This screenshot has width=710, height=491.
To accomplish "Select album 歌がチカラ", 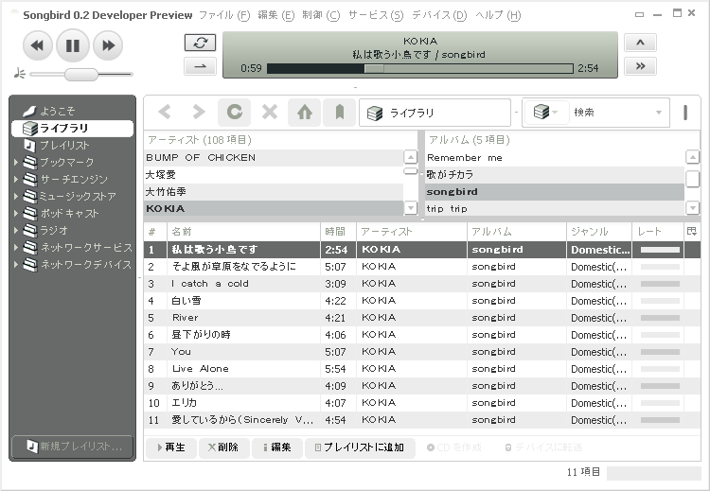I will [555, 175].
